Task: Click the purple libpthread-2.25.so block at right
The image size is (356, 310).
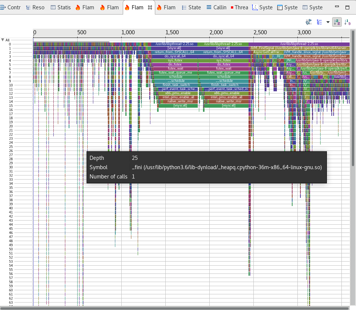Action: tap(299, 44)
